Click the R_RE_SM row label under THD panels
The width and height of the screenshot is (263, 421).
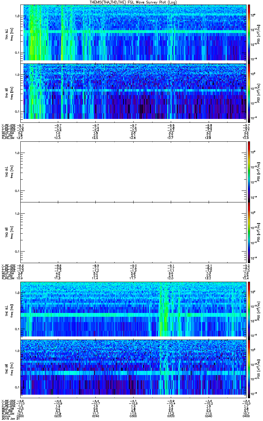tap(8, 278)
